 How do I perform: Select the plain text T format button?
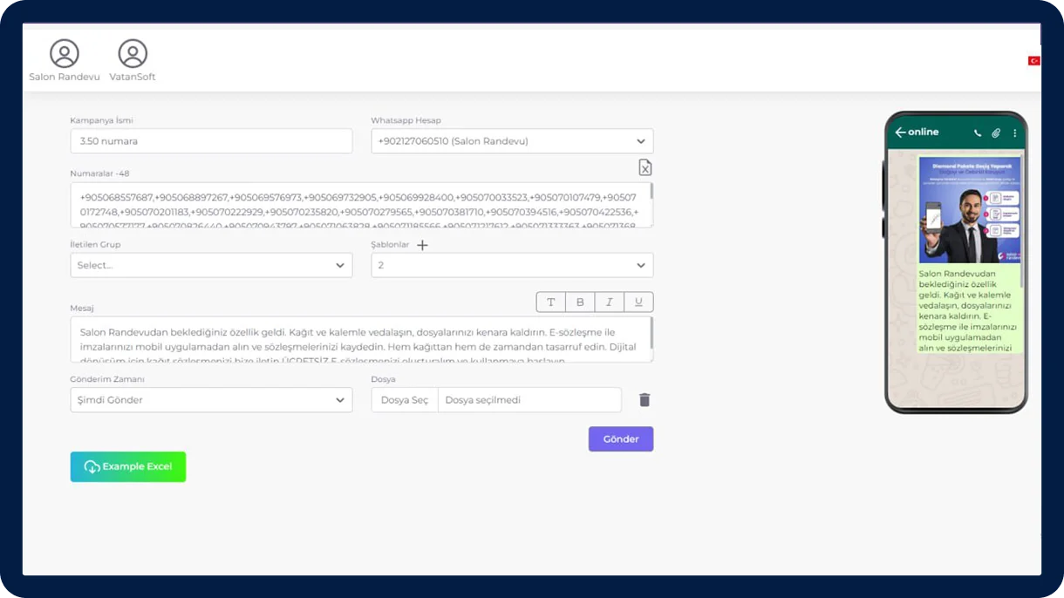click(x=550, y=302)
